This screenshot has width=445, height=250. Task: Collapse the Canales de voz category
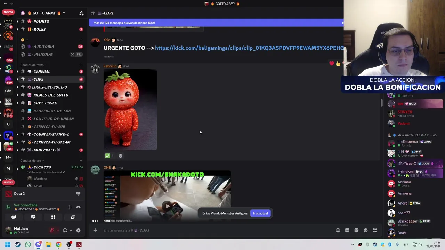coord(32,161)
